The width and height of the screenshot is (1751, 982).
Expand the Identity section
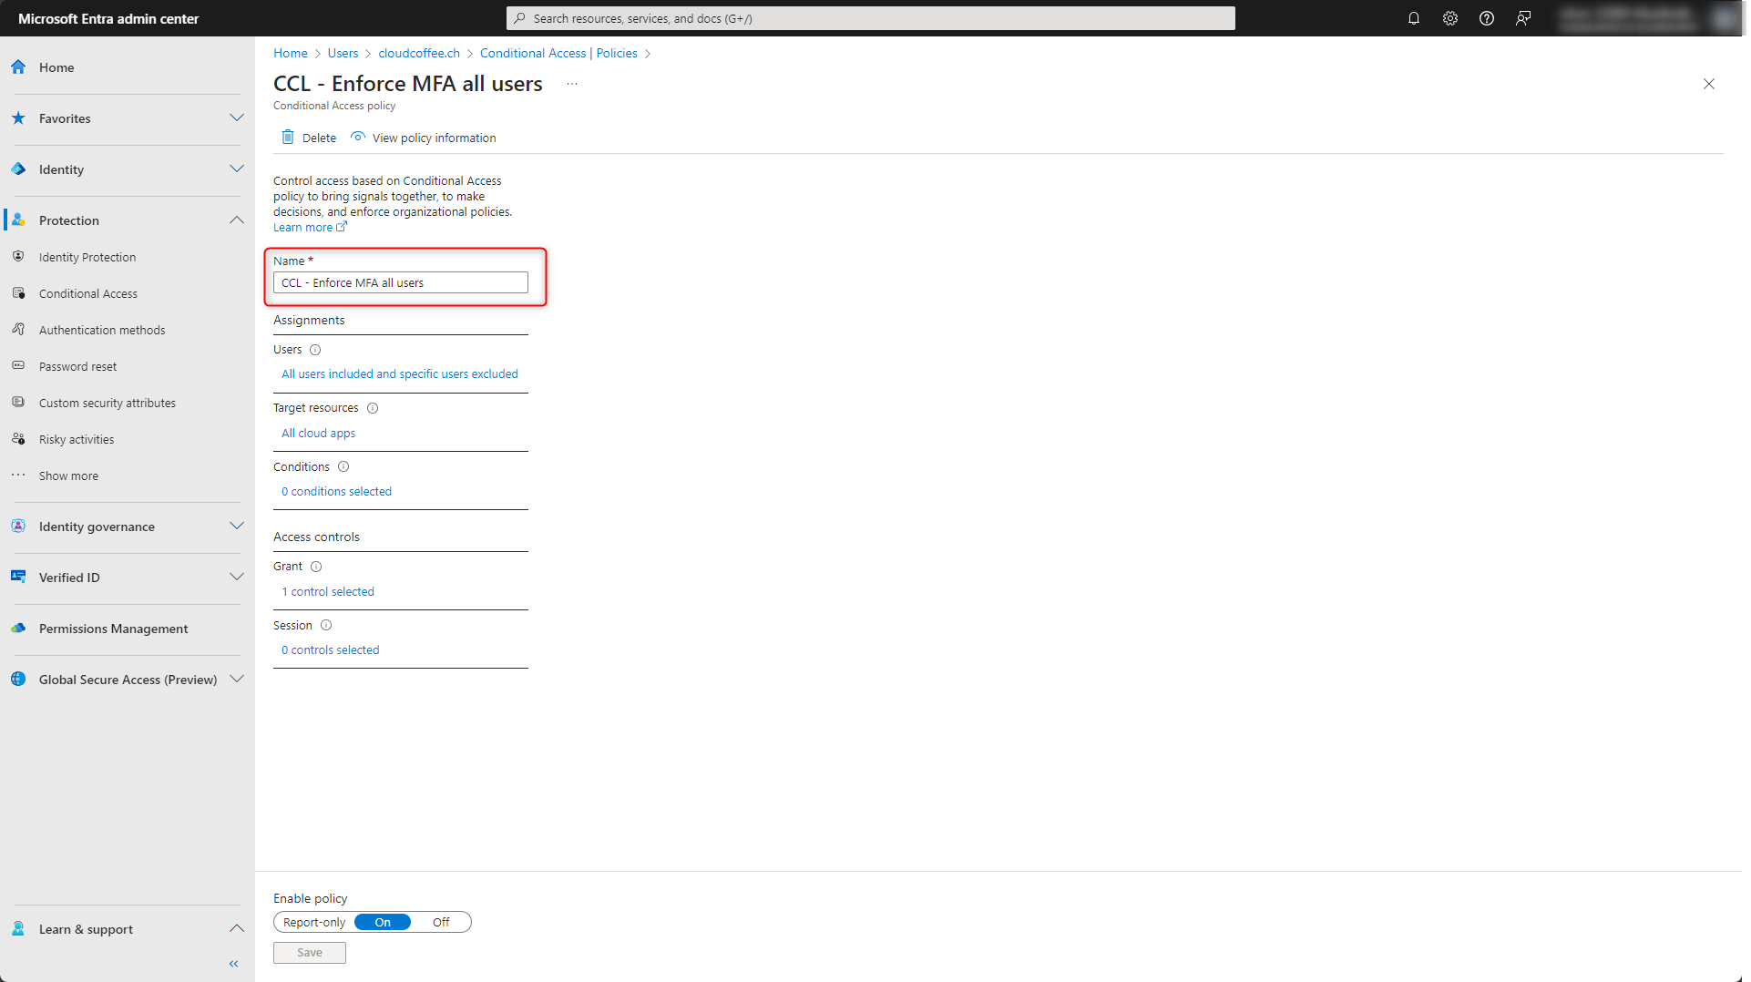coord(236,169)
